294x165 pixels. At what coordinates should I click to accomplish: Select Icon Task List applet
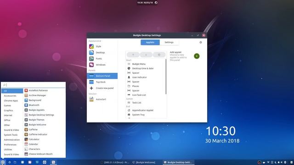(146, 95)
